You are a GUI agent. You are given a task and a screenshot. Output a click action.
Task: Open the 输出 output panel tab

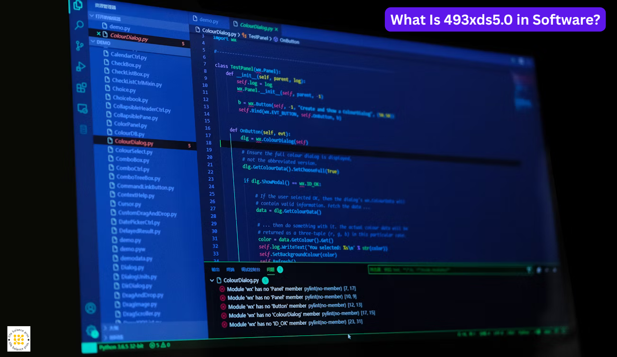click(216, 269)
